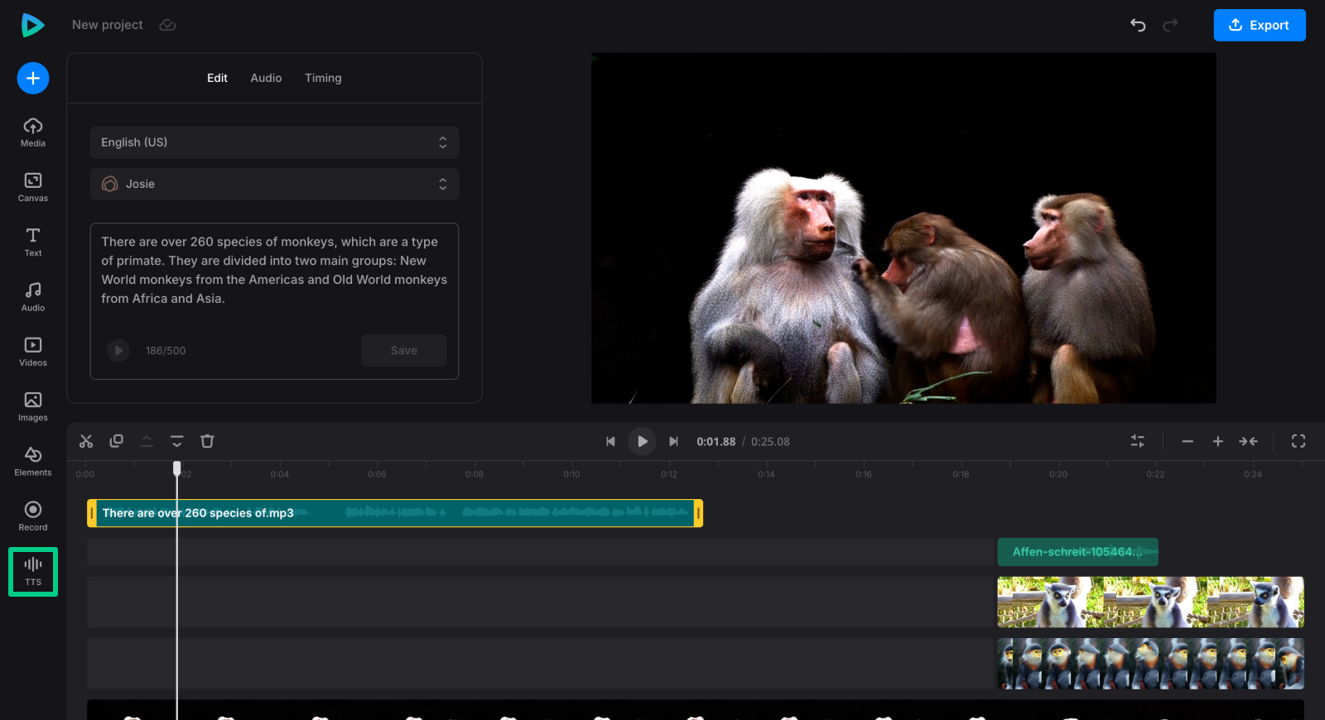The height and width of the screenshot is (720, 1325).
Task: Expand the English (US) language dropdown
Action: pyautogui.click(x=274, y=142)
